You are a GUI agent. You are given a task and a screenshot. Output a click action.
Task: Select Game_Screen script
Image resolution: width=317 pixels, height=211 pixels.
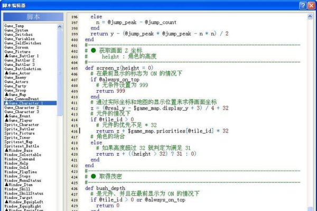16,47
